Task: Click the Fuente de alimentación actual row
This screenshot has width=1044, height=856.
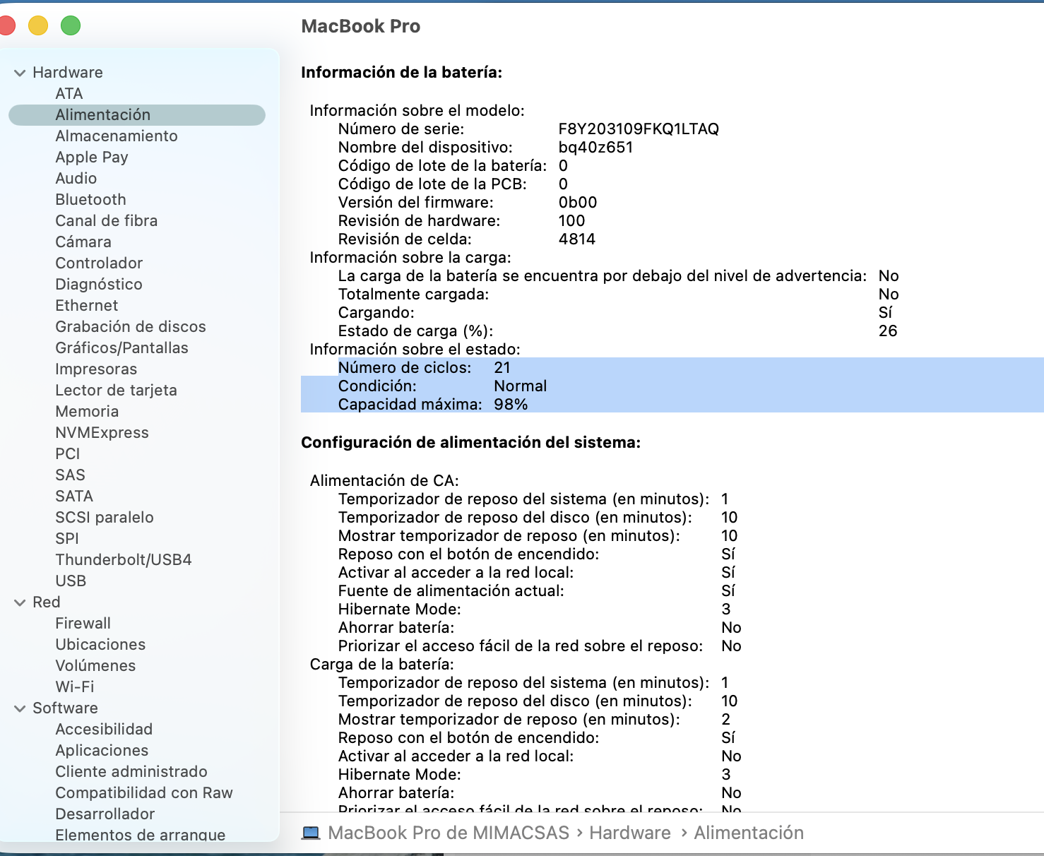Action: pos(537,591)
